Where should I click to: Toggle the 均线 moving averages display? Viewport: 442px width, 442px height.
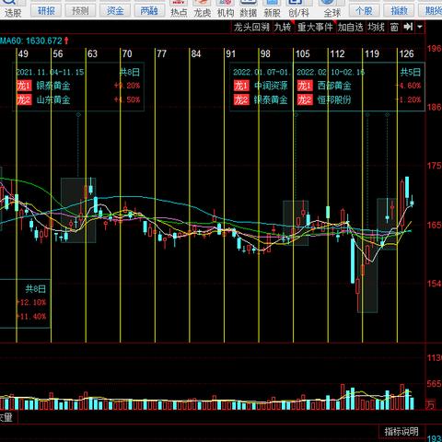(376, 27)
